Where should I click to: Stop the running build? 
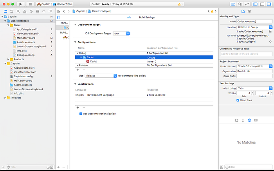(30, 4)
